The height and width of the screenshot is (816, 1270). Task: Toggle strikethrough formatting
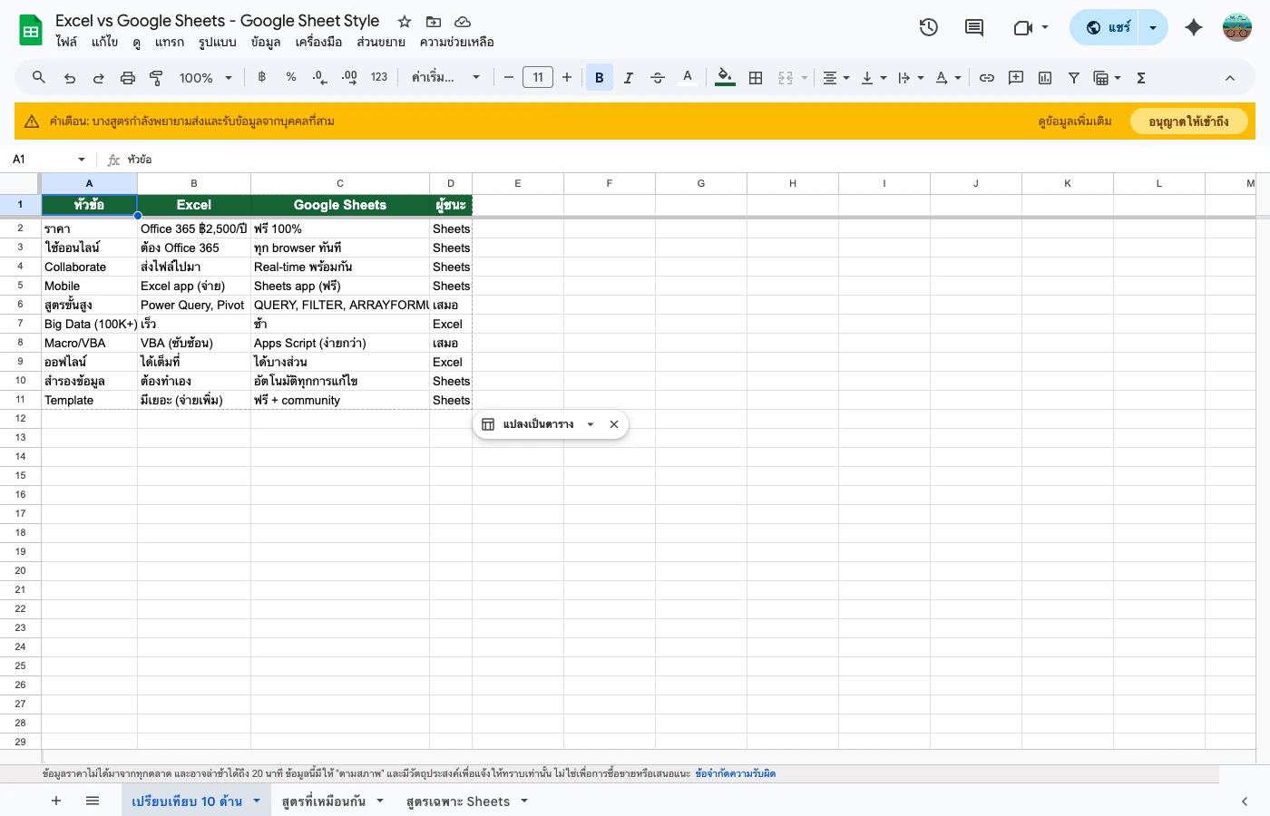[658, 77]
